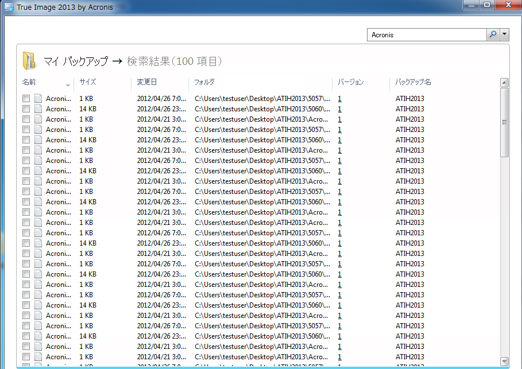Click the topmost ...\ATIH2013\5057\... folder path
The width and height of the screenshot is (522, 369).
262,99
